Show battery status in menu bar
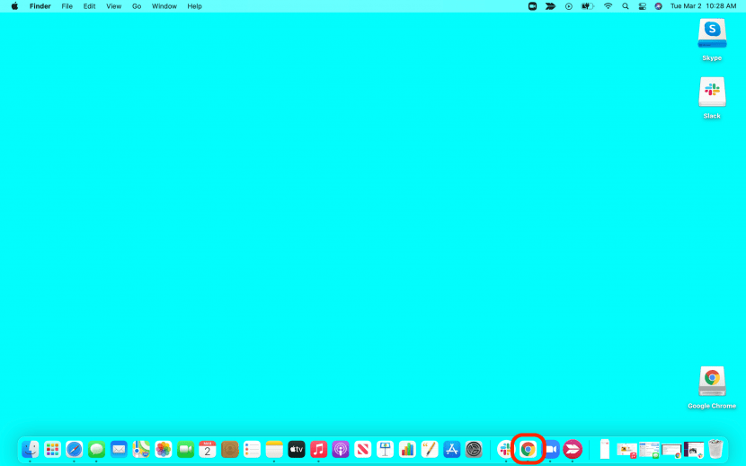This screenshot has height=466, width=746. point(588,6)
